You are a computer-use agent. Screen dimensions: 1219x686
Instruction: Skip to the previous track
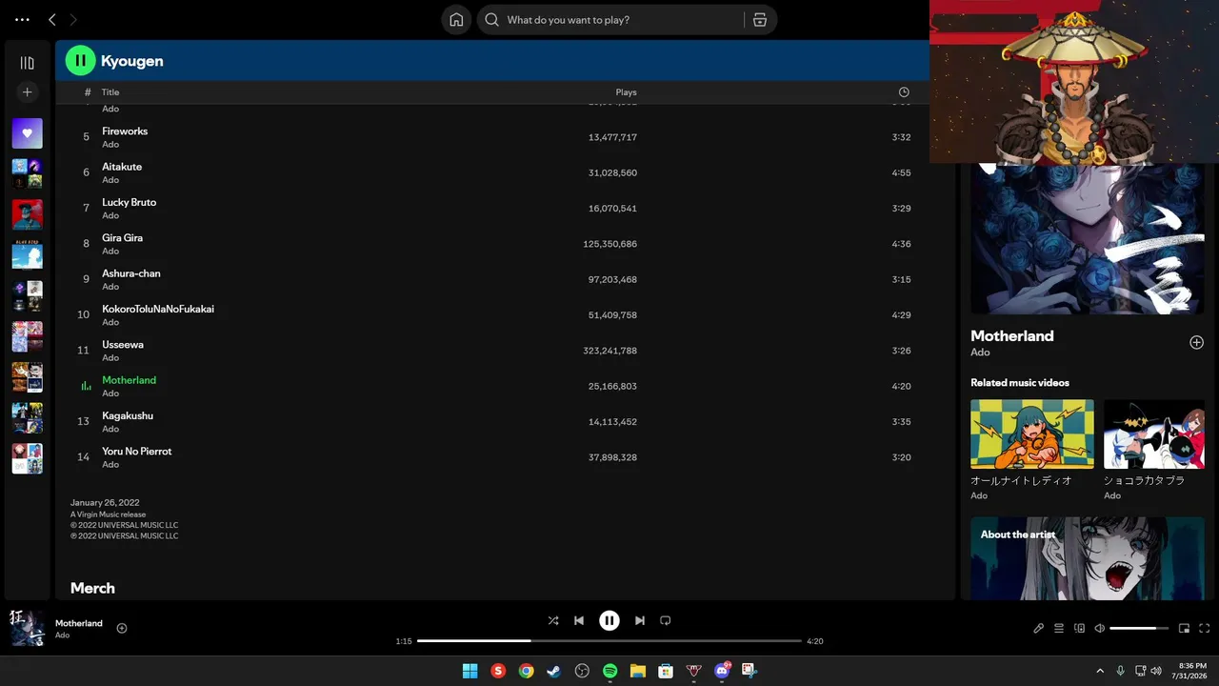579,620
